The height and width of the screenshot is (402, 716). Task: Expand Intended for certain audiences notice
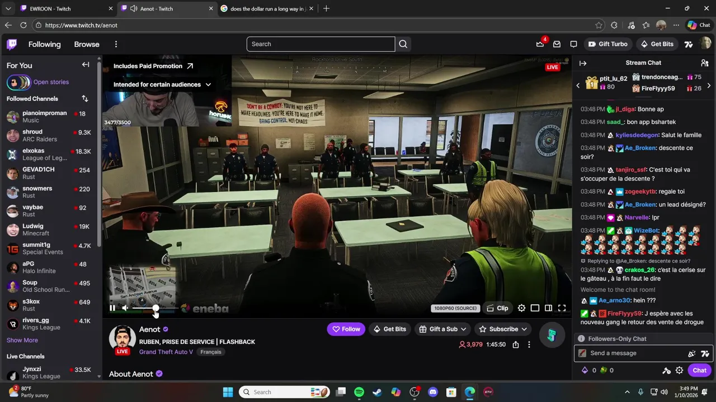162,84
